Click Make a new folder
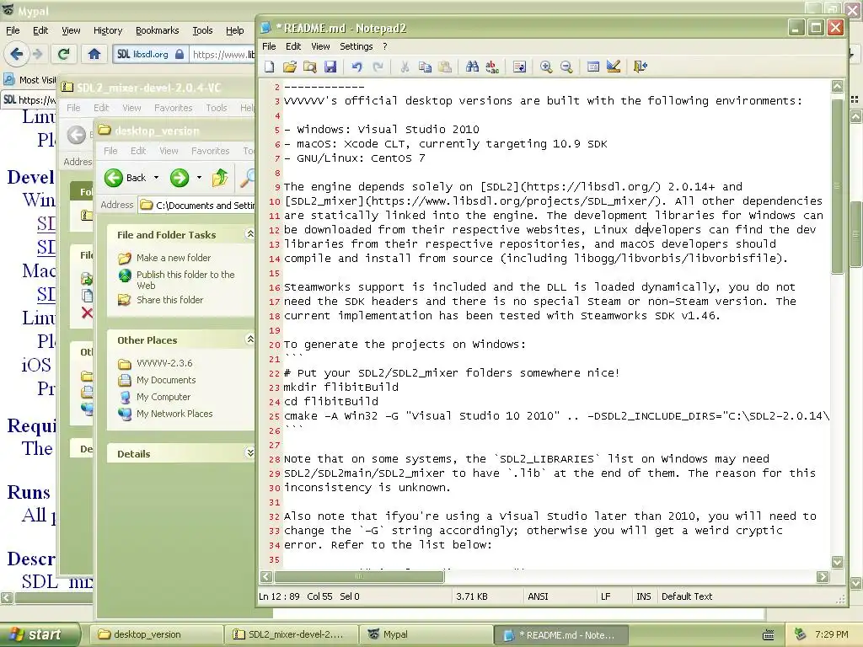The width and height of the screenshot is (863, 647). pos(174,258)
